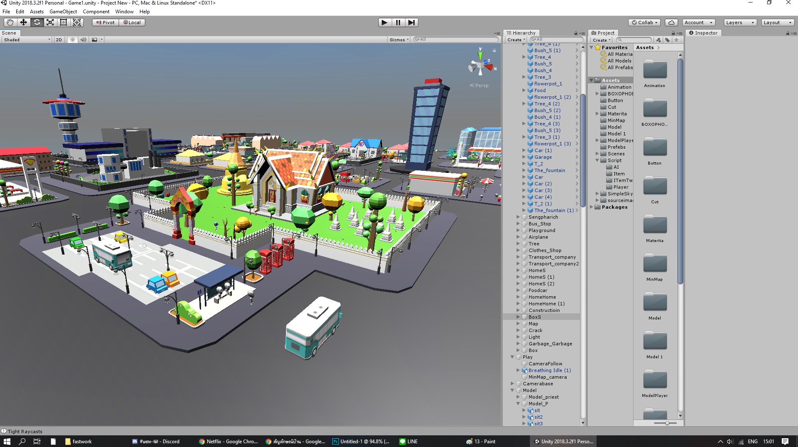
Task: Open the Animation folder thumbnail
Action: point(655,74)
